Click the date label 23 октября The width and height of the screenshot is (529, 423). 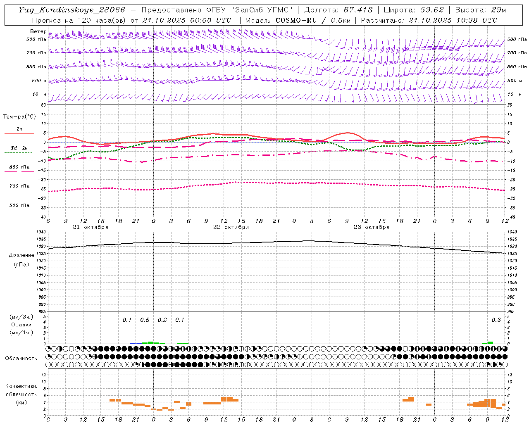point(372,227)
